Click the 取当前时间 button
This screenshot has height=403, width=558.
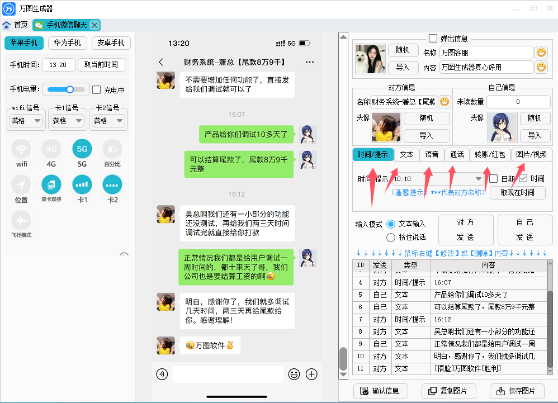(x=101, y=65)
